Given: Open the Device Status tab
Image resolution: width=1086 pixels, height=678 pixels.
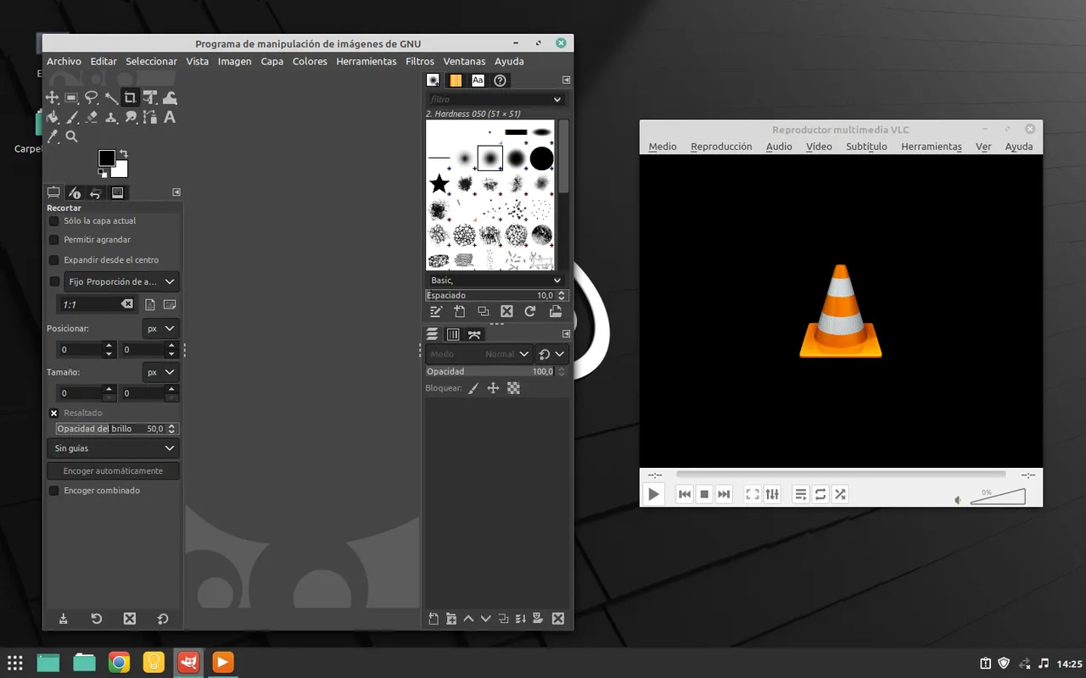Looking at the screenshot, I should click(75, 192).
